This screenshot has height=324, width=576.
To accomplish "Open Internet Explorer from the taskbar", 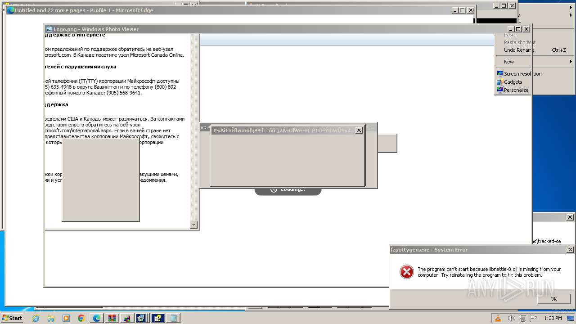I will click(36, 318).
